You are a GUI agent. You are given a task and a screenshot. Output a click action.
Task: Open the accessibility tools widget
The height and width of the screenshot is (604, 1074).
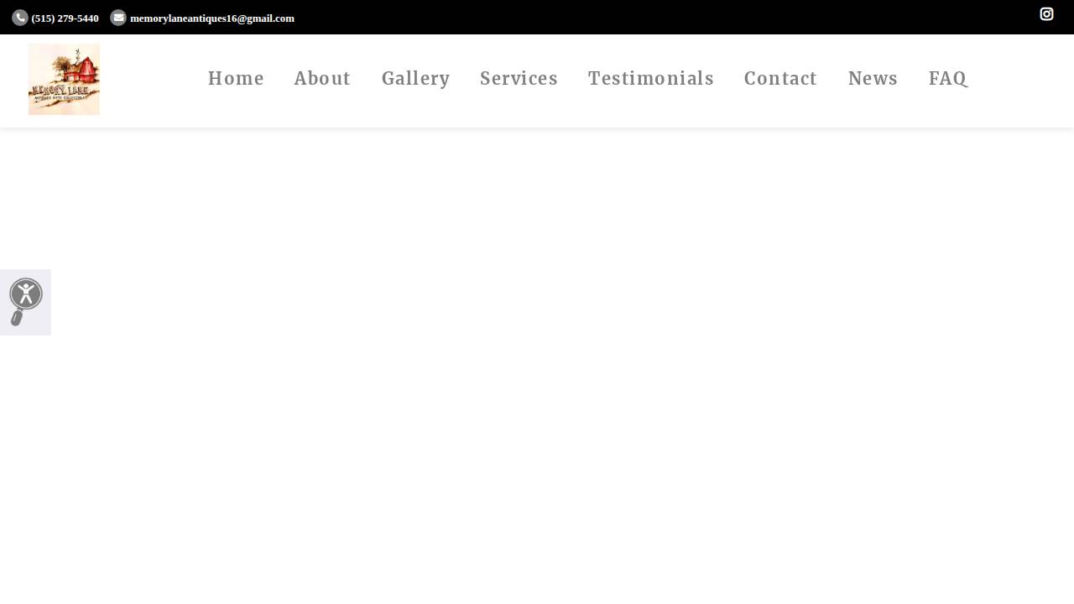[26, 294]
